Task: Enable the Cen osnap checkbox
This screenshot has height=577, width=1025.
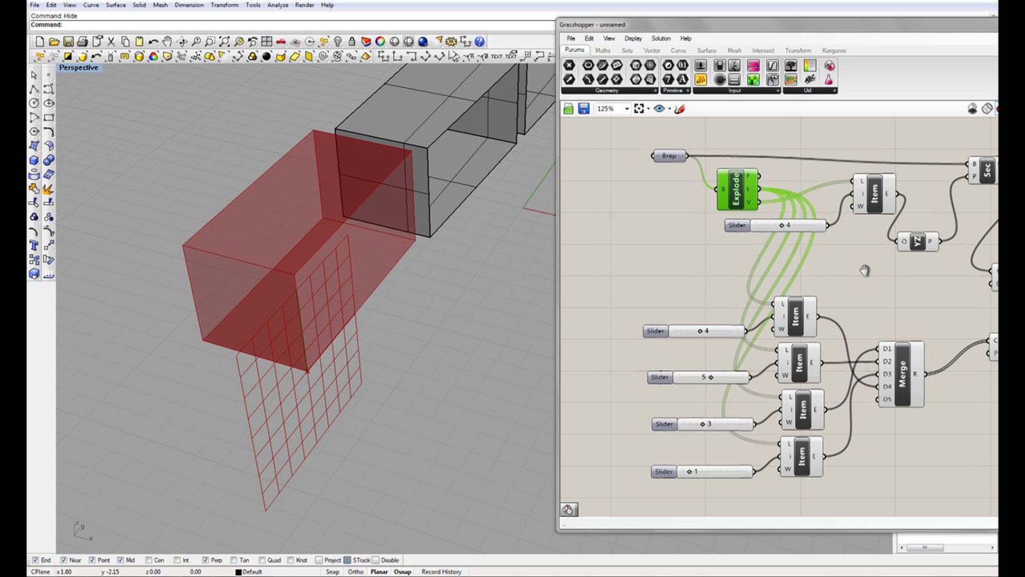Action: (149, 560)
